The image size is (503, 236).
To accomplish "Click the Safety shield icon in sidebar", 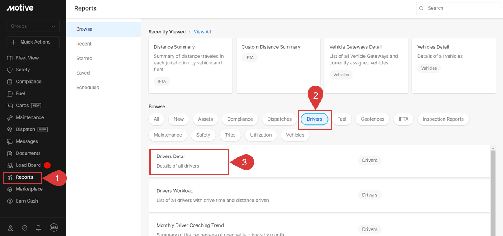I will pos(10,70).
